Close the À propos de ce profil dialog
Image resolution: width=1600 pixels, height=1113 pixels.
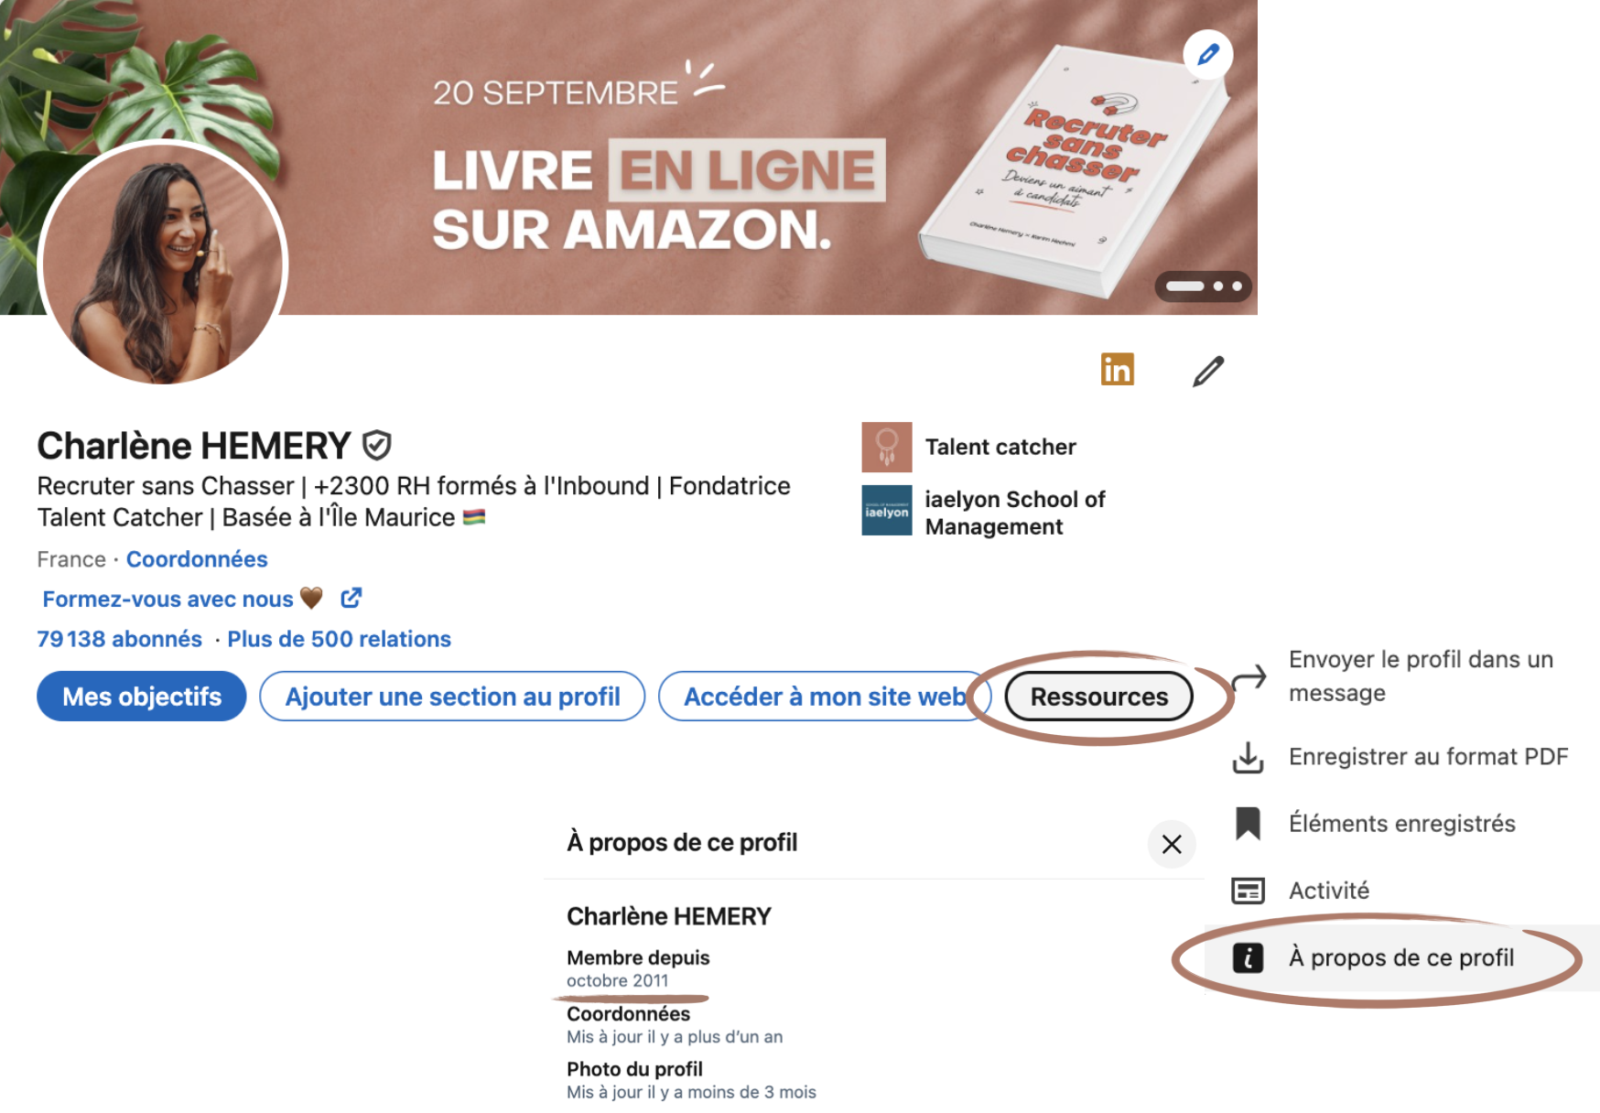click(1171, 844)
